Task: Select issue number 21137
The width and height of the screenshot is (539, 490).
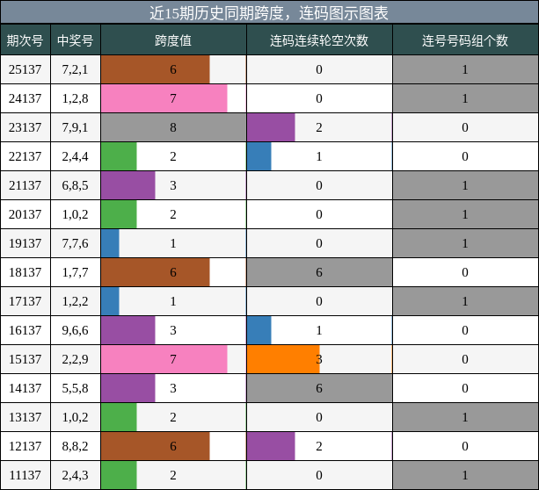Action: click(x=25, y=185)
